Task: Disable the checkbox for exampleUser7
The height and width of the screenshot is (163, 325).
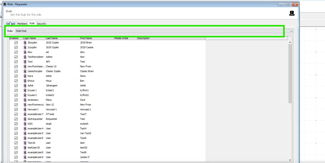Action: pyautogui.click(x=16, y=114)
